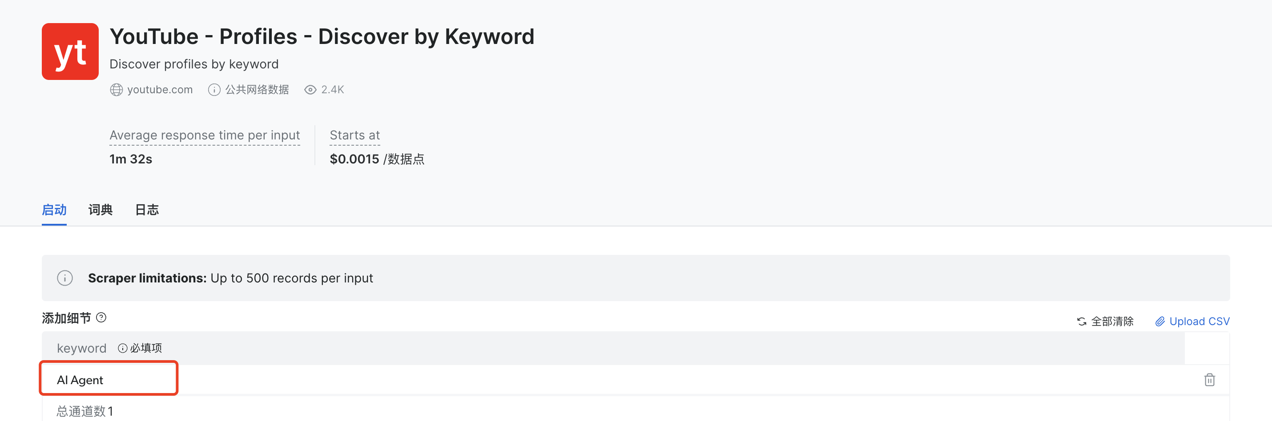Switch to the 启动 tab
The height and width of the screenshot is (421, 1272).
(x=54, y=210)
